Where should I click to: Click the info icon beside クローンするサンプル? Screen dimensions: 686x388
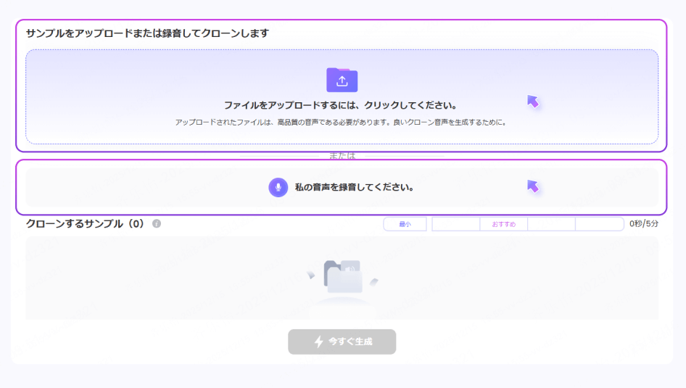157,224
